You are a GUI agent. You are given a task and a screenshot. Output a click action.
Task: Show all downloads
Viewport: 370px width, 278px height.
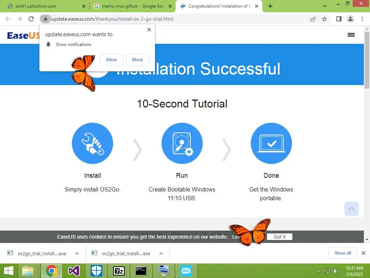click(x=343, y=253)
